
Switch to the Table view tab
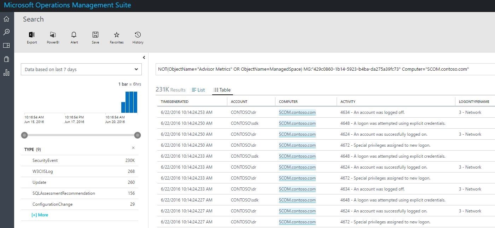(222, 90)
